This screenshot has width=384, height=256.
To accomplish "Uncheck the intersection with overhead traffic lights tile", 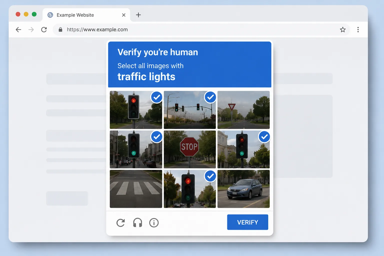I will point(190,110).
